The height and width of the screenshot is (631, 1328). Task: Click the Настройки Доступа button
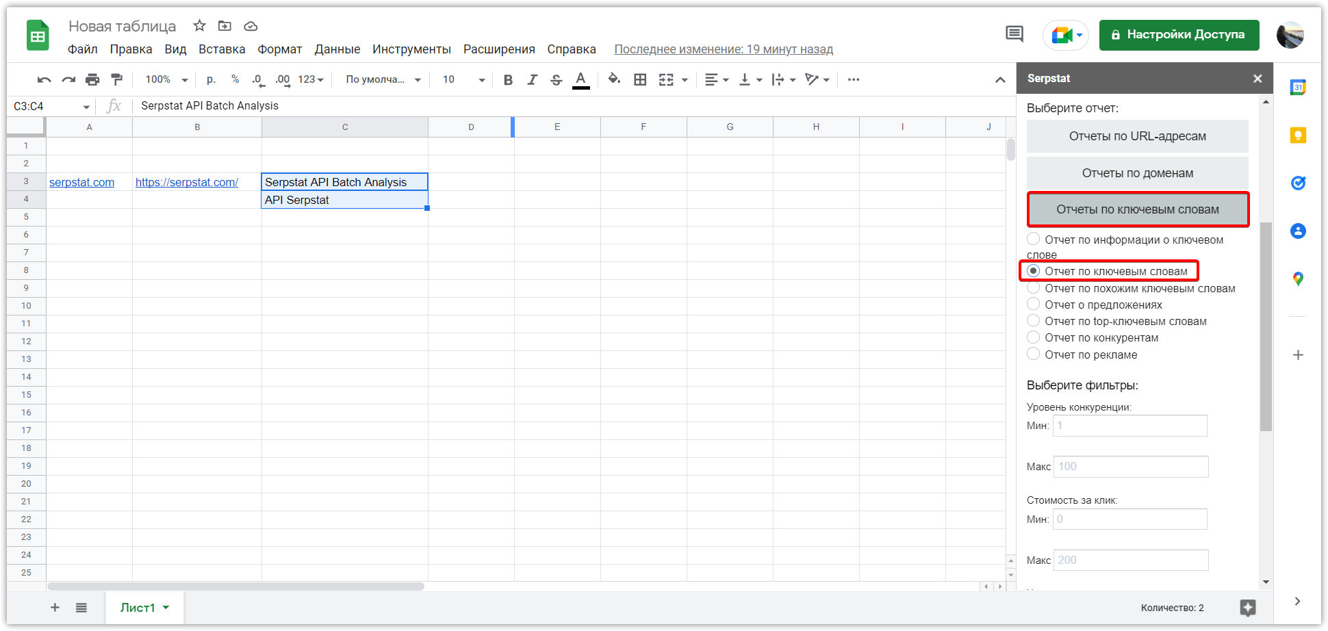[x=1179, y=35]
